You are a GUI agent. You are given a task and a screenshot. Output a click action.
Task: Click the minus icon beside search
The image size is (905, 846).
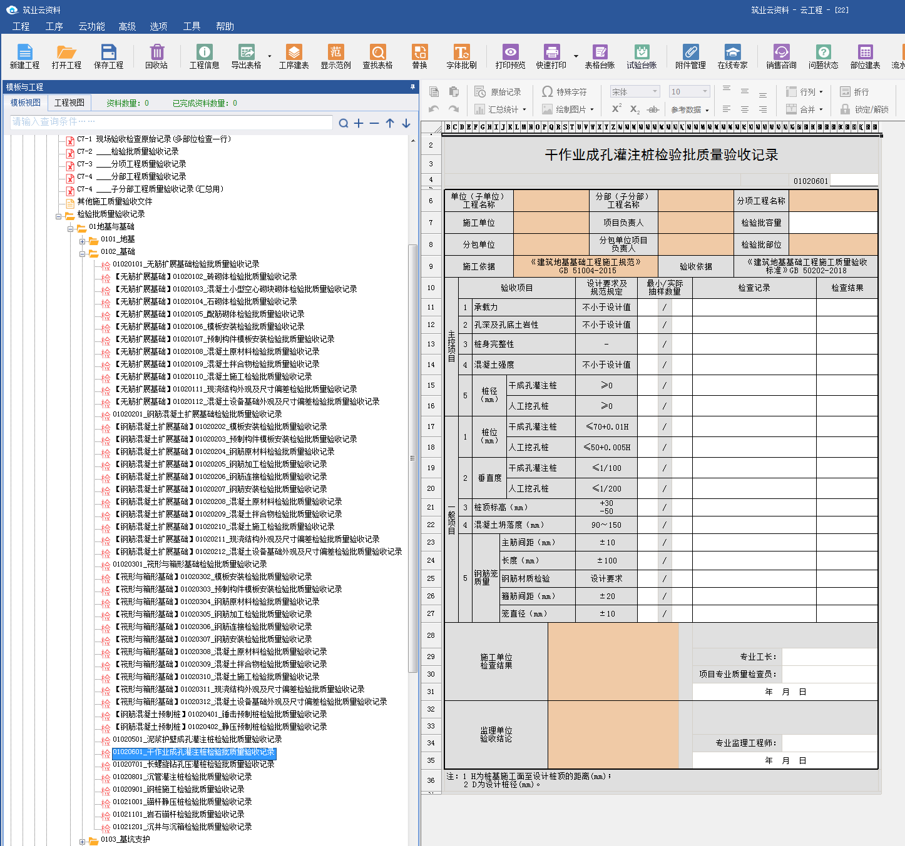[x=374, y=123]
